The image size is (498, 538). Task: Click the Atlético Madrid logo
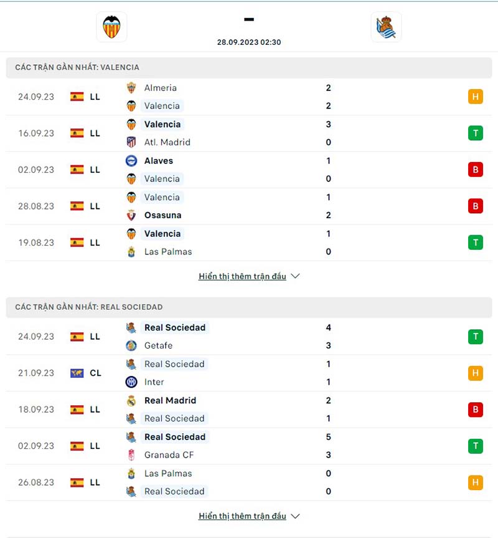tap(131, 142)
